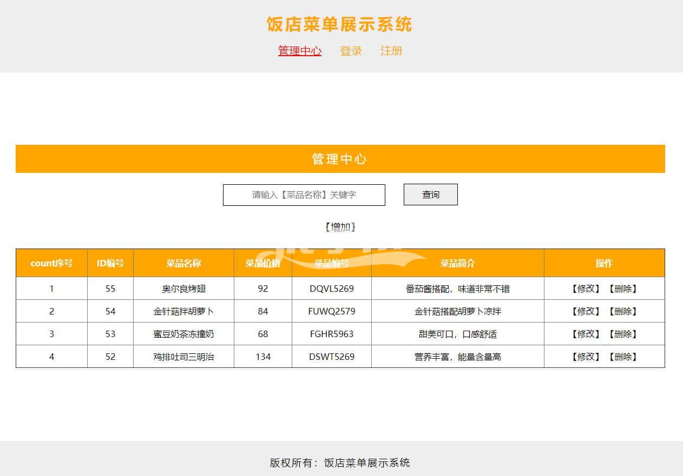Click the 菜品名称 column header
Image resolution: width=683 pixels, height=476 pixels.
183,263
